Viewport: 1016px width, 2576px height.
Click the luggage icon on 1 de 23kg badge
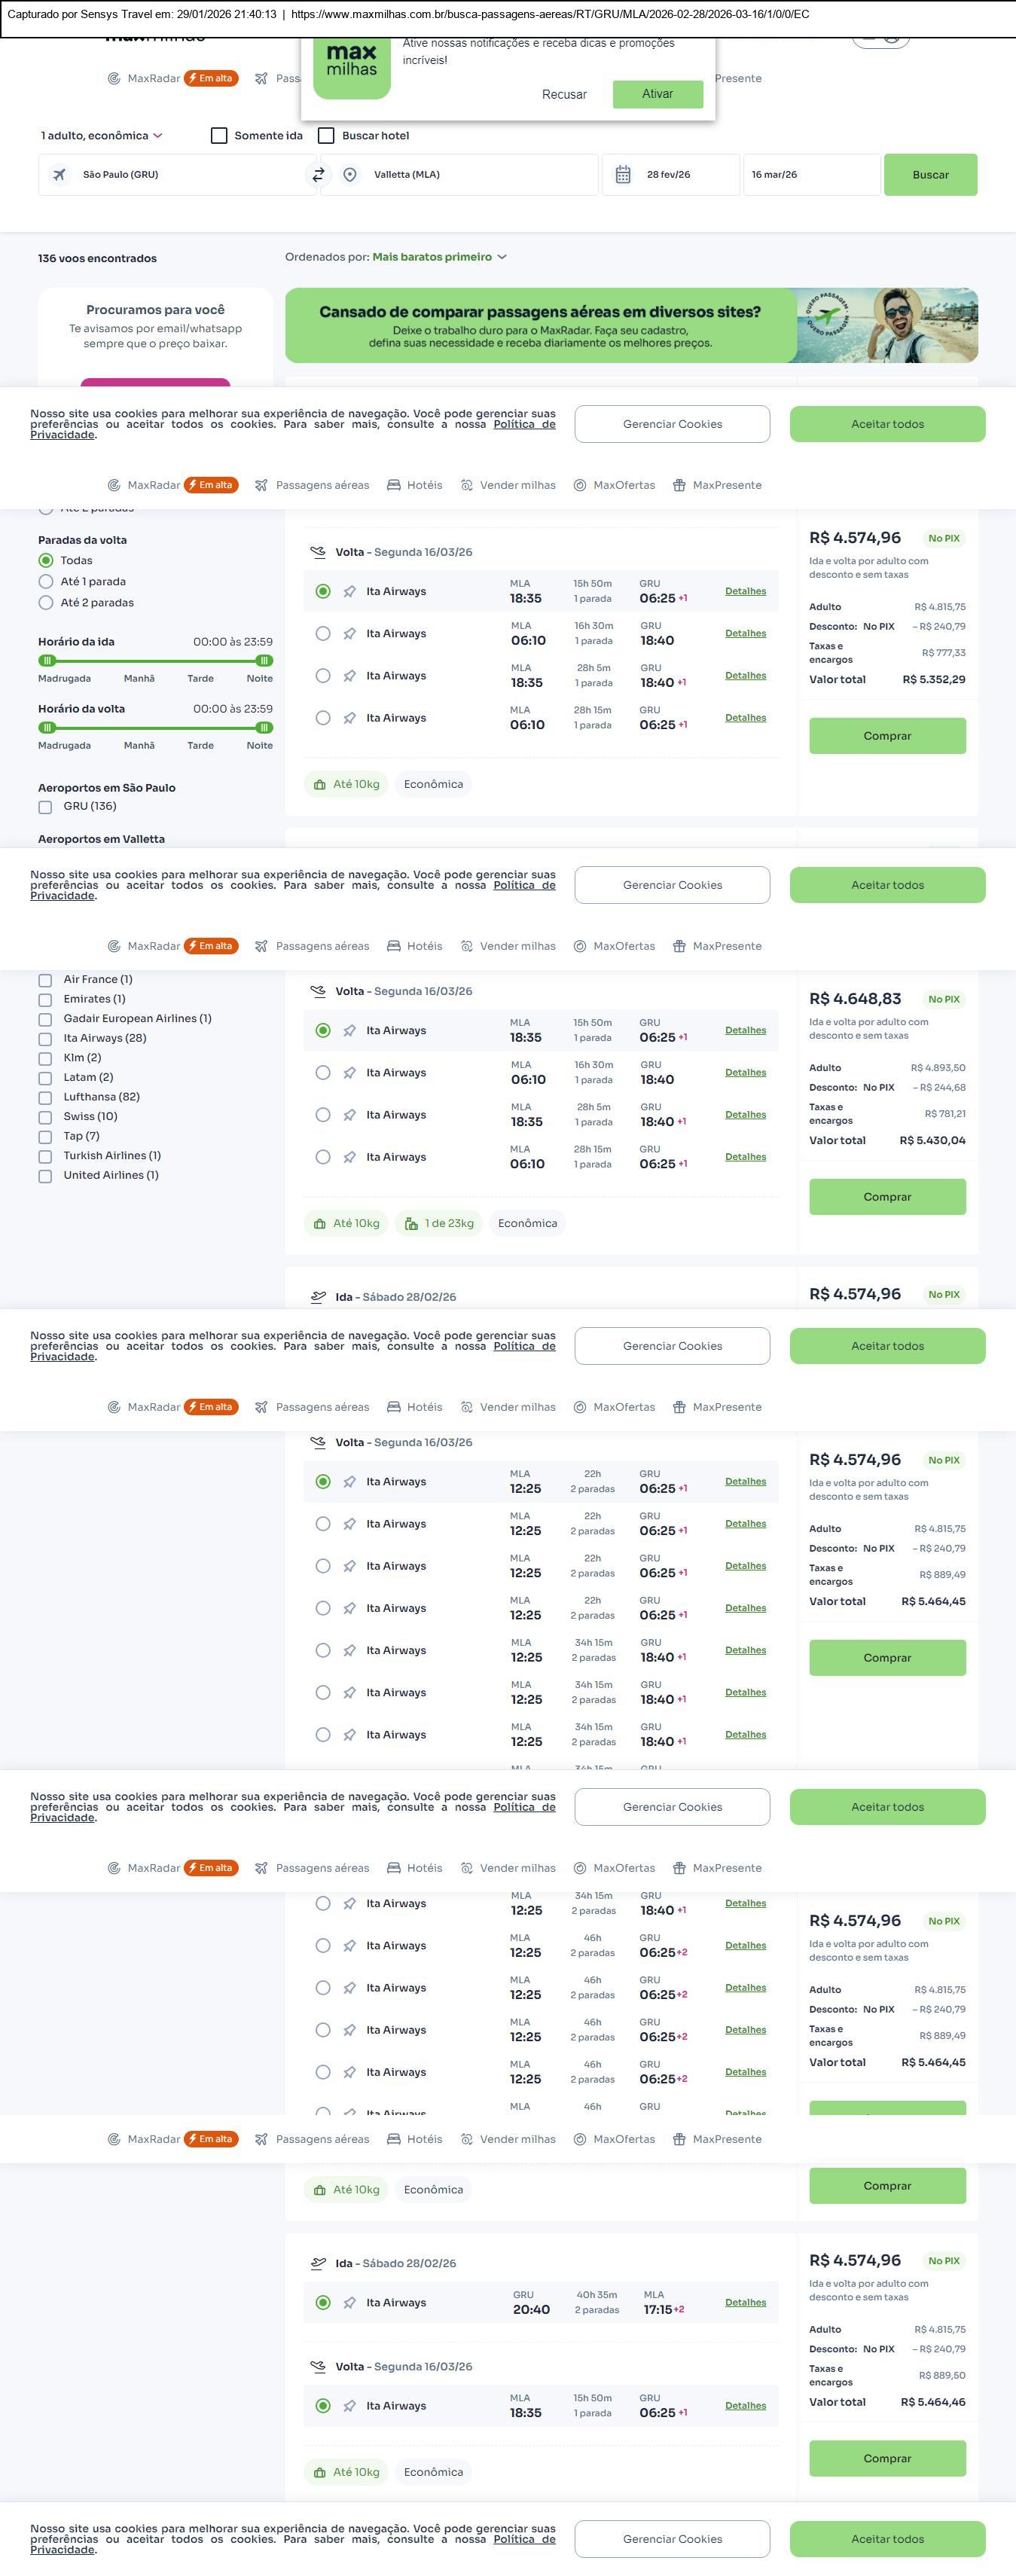click(411, 1224)
